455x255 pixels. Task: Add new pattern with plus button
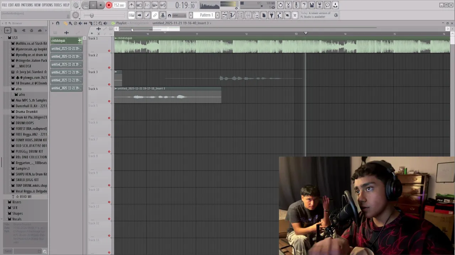(218, 15)
